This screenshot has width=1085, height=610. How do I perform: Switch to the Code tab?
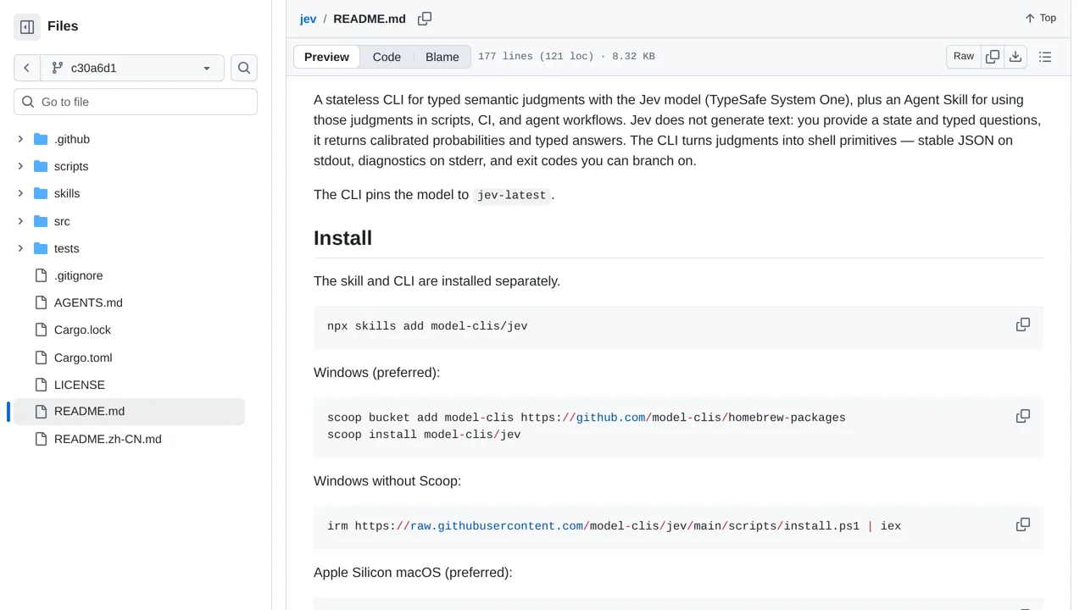[x=387, y=57]
